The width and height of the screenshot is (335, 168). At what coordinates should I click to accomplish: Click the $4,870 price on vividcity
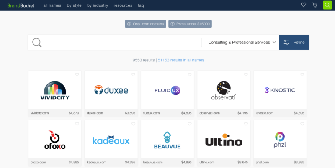coord(74,113)
